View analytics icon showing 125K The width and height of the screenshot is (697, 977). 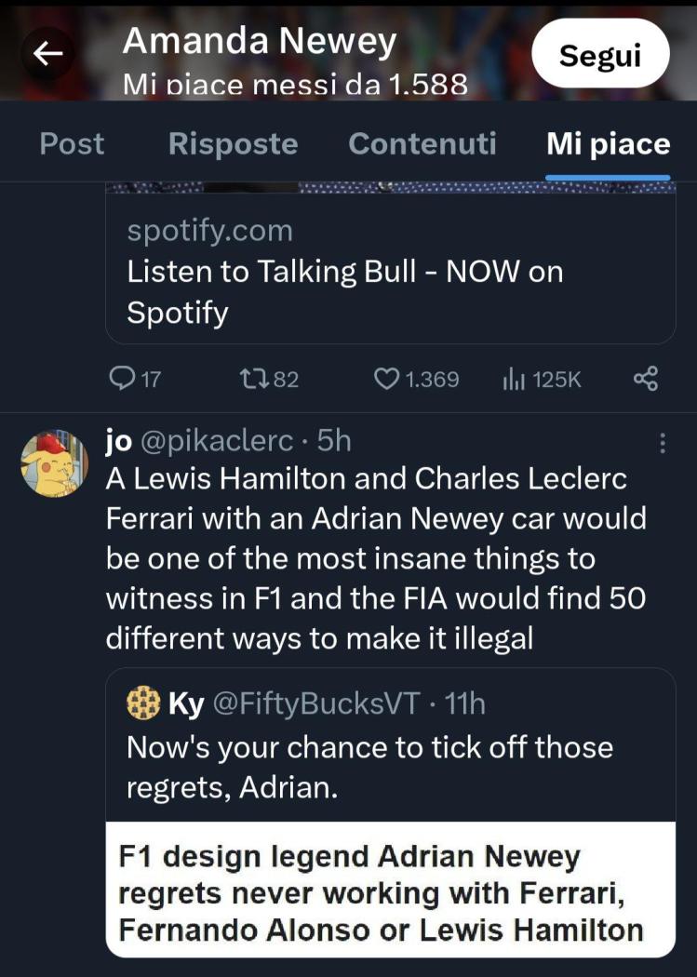[x=513, y=379]
